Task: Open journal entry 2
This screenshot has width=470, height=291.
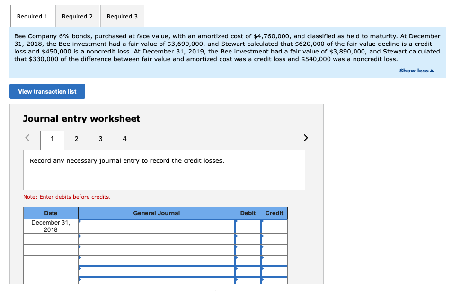Action: coord(76,139)
